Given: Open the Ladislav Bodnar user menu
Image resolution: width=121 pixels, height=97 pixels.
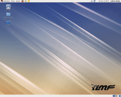Looking at the screenshot, I should click(x=115, y=1).
